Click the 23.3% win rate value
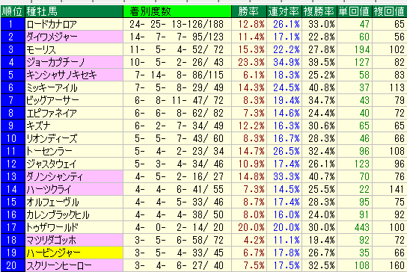The width and height of the screenshot is (407, 272). pos(251,62)
